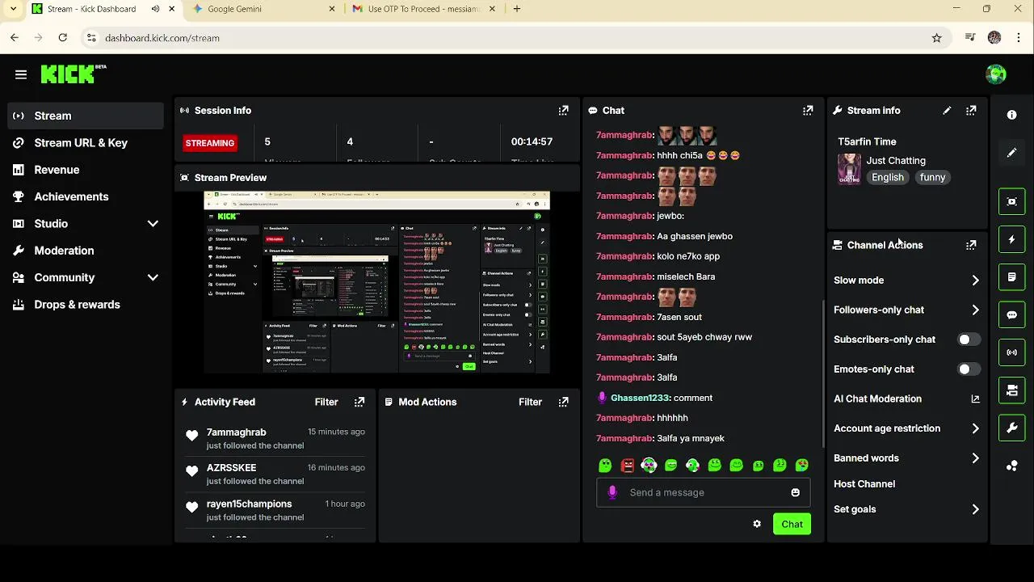The width and height of the screenshot is (1034, 582).
Task: Click the Send a message field
Action: (704, 492)
